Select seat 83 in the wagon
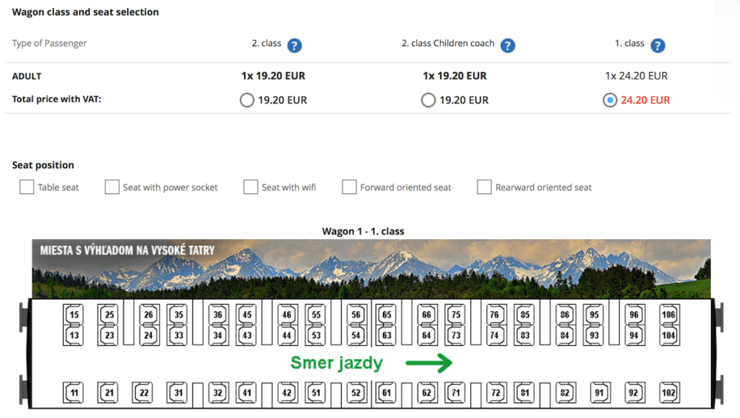The image size is (740, 418). 525,335
